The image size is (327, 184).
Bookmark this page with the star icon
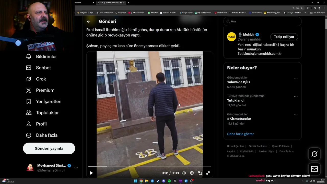tap(302, 8)
